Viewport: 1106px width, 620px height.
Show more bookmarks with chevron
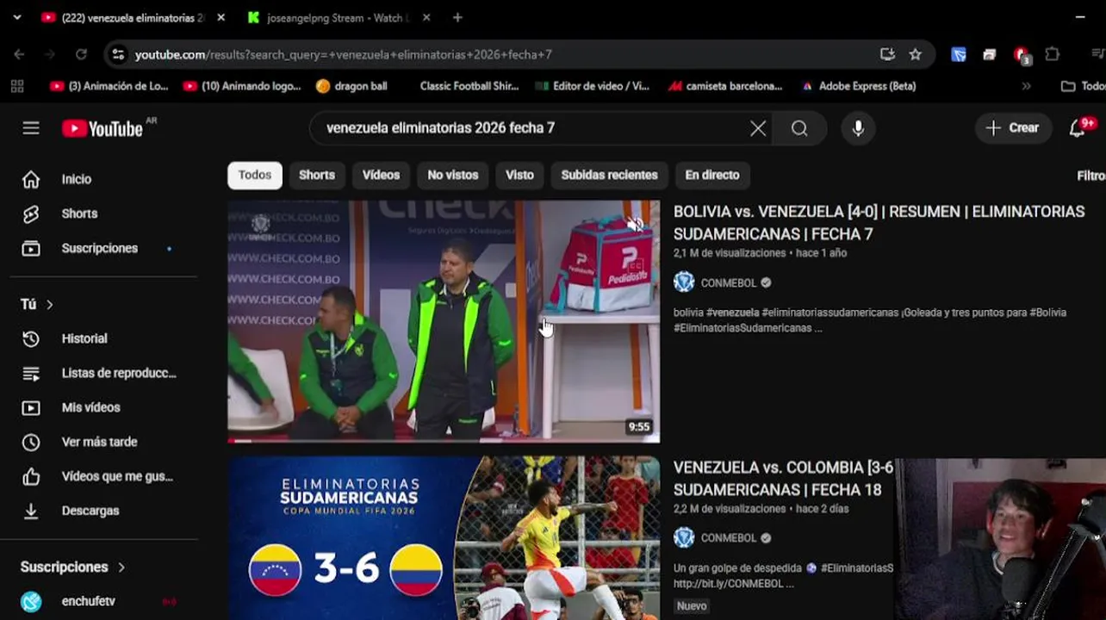click(1026, 86)
